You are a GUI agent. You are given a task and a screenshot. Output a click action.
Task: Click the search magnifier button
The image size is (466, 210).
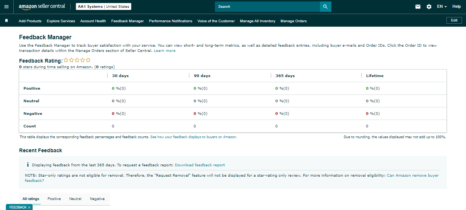[325, 7]
